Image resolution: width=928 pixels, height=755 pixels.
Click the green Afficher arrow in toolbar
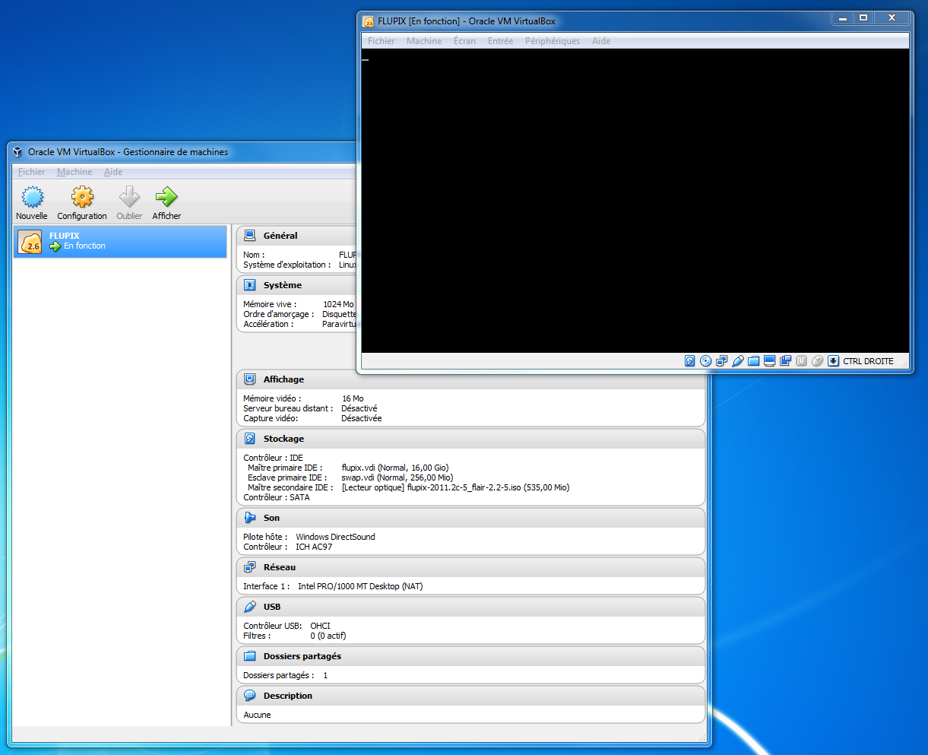[x=166, y=198]
